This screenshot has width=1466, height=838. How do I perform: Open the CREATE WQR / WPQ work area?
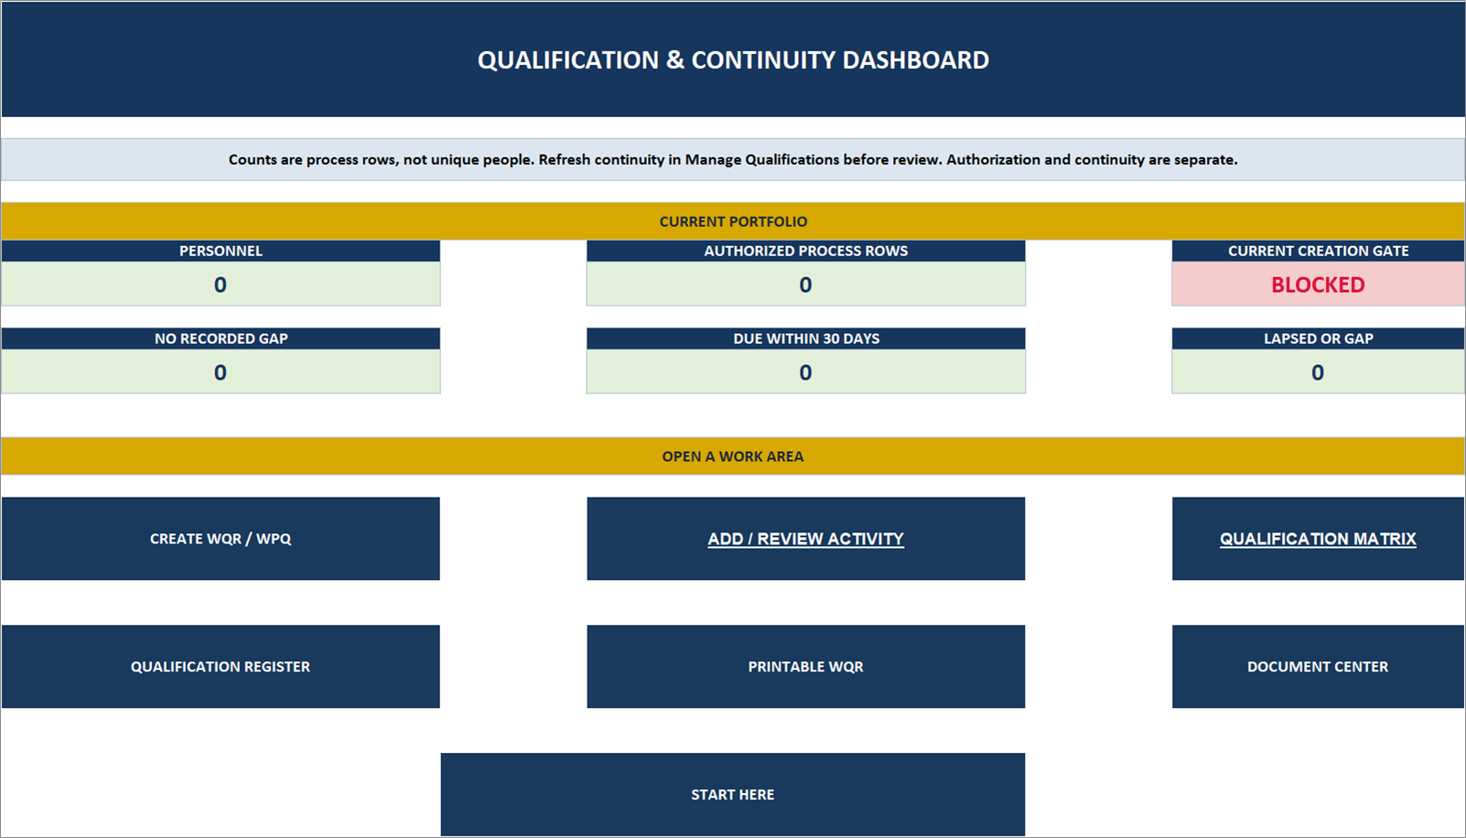(221, 539)
